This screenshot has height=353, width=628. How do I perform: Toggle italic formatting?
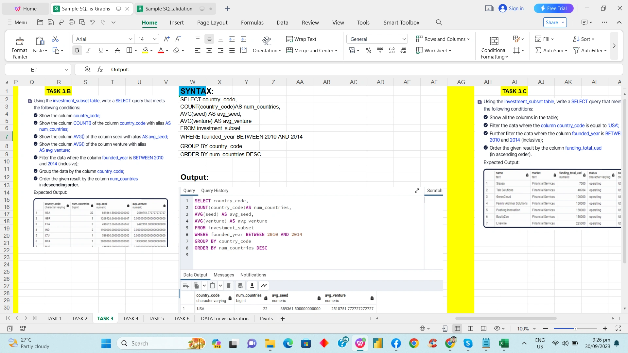click(x=88, y=50)
